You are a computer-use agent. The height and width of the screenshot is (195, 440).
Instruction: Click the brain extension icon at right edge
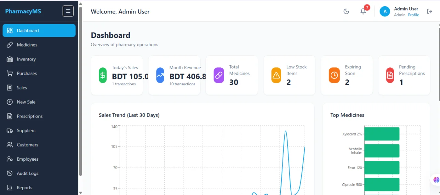[437, 180]
